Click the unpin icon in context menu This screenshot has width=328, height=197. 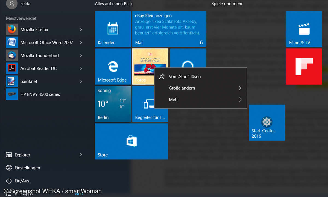162,77
